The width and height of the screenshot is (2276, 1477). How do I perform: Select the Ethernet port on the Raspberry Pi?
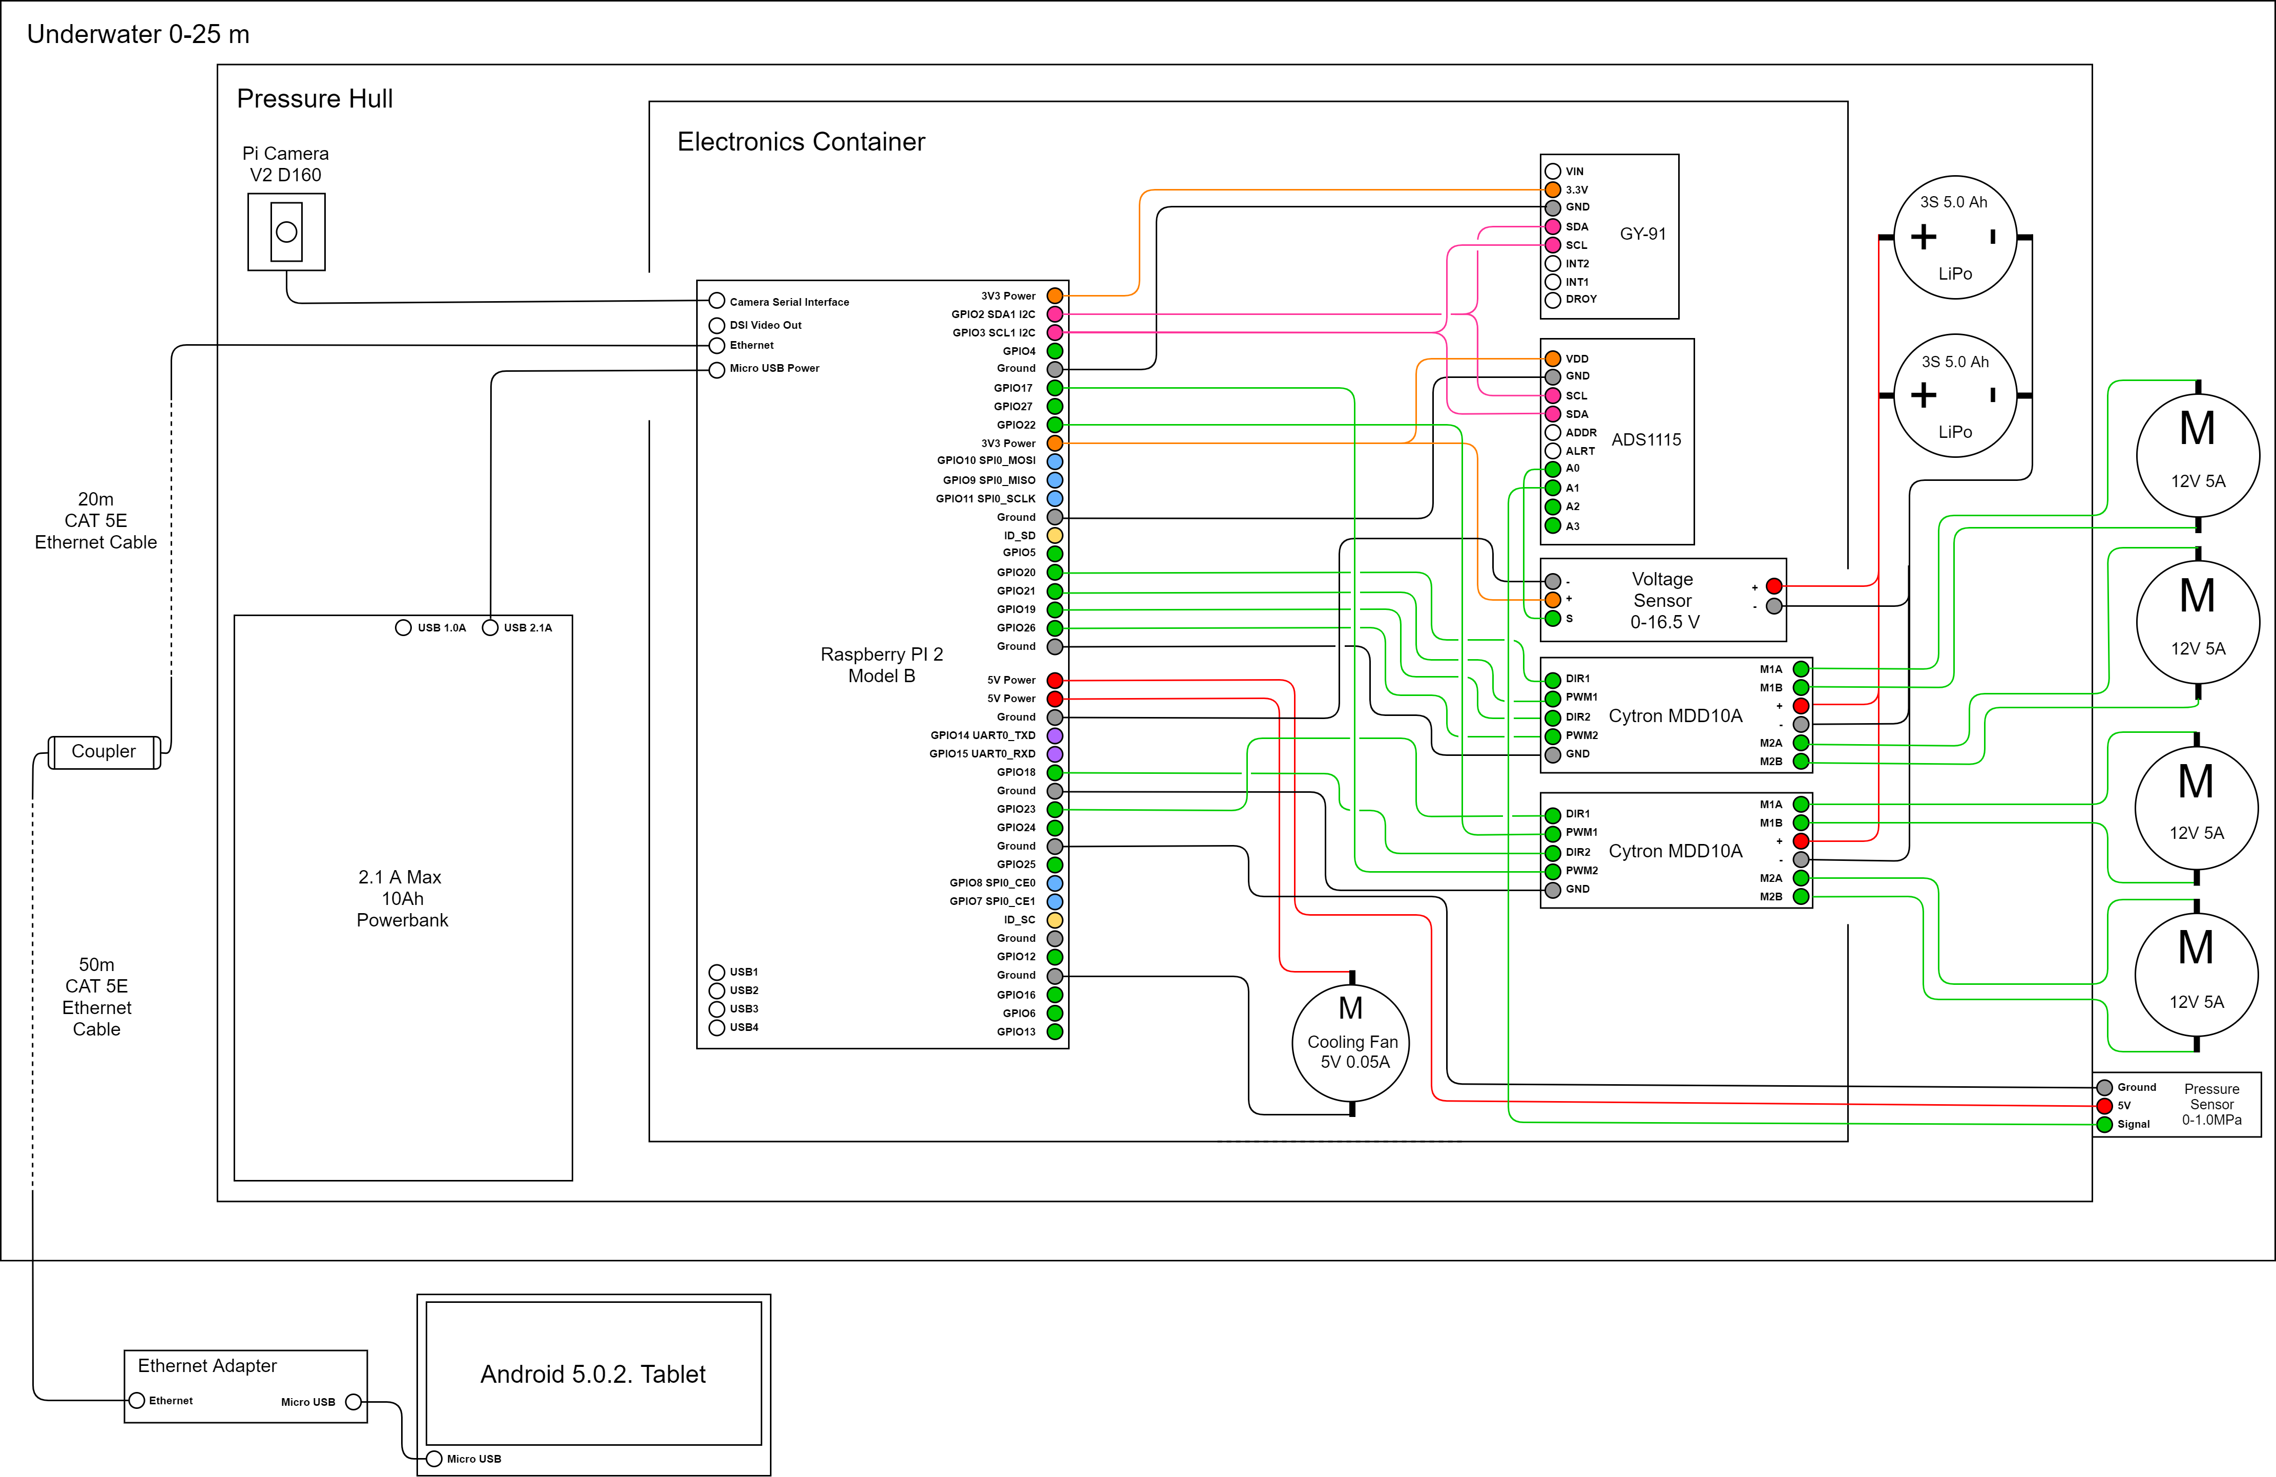716,346
